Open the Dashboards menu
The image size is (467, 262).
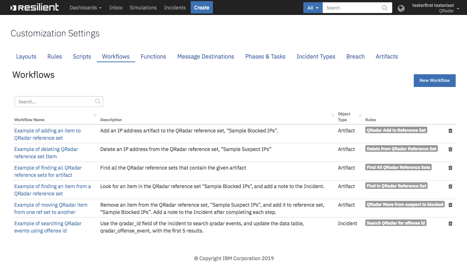click(85, 7)
